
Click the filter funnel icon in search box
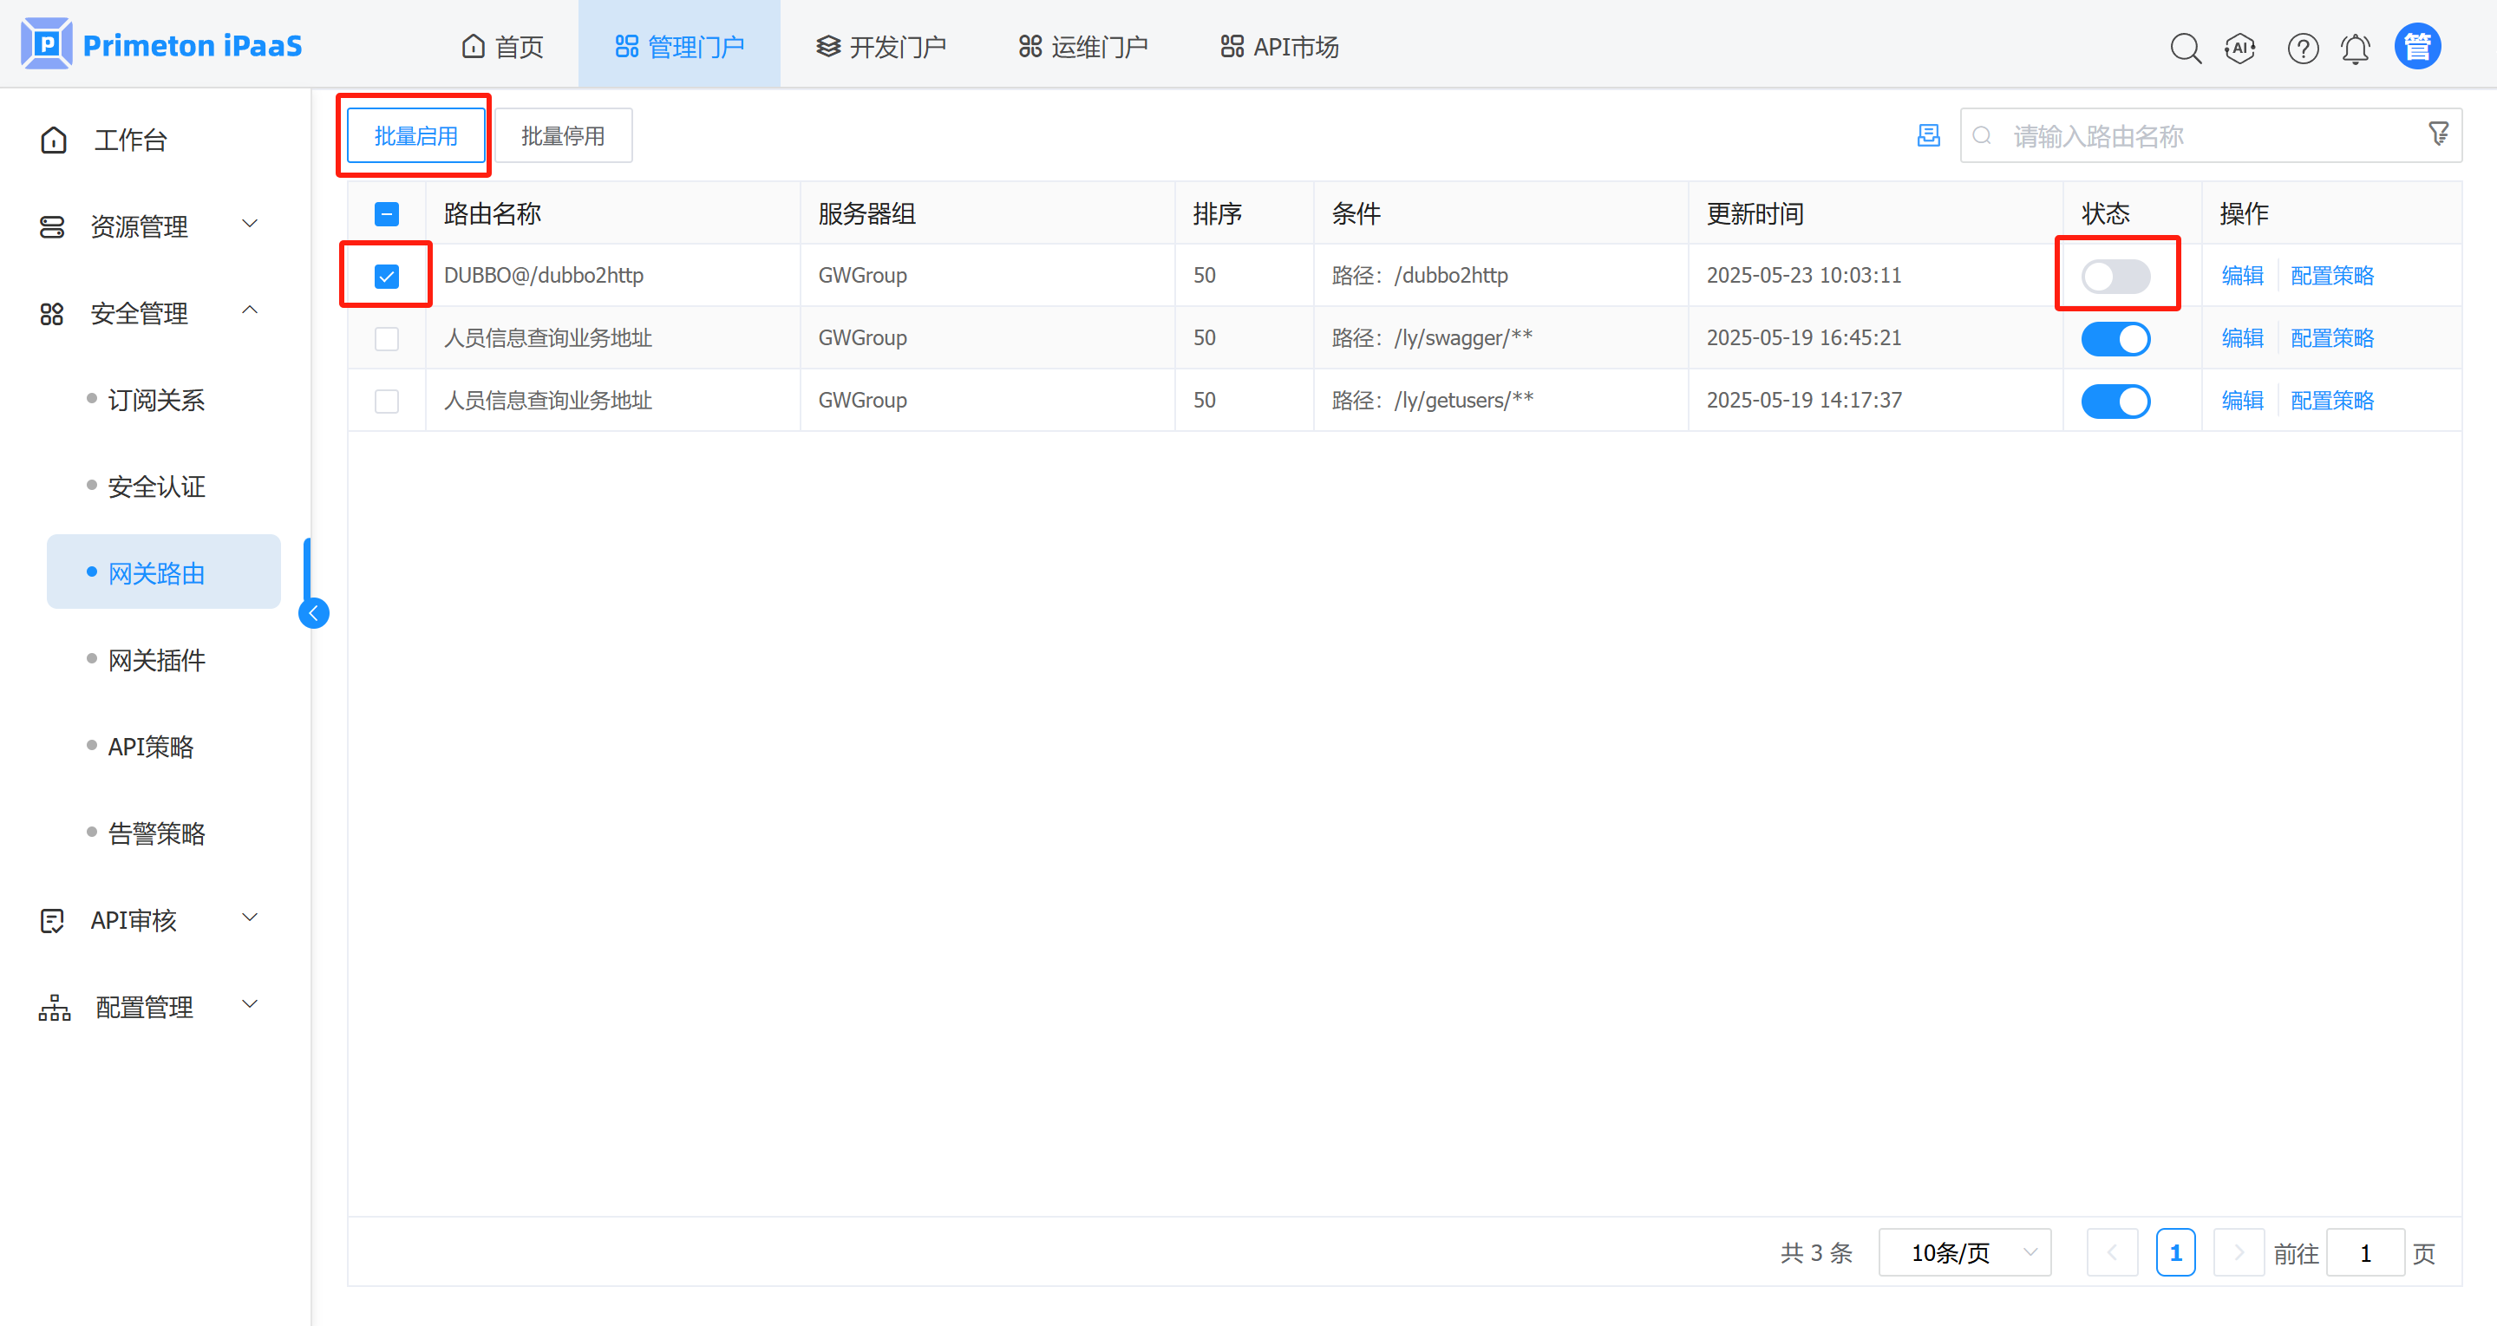click(2438, 134)
